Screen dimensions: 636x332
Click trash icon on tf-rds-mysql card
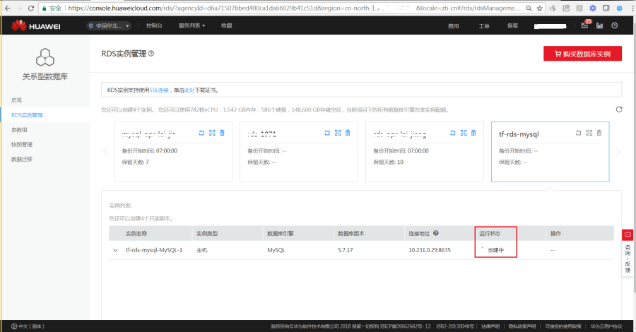(599, 133)
